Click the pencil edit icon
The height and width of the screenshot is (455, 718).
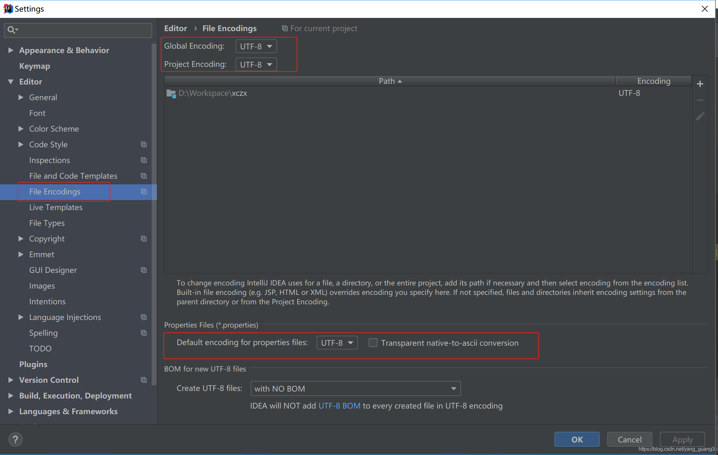700,116
